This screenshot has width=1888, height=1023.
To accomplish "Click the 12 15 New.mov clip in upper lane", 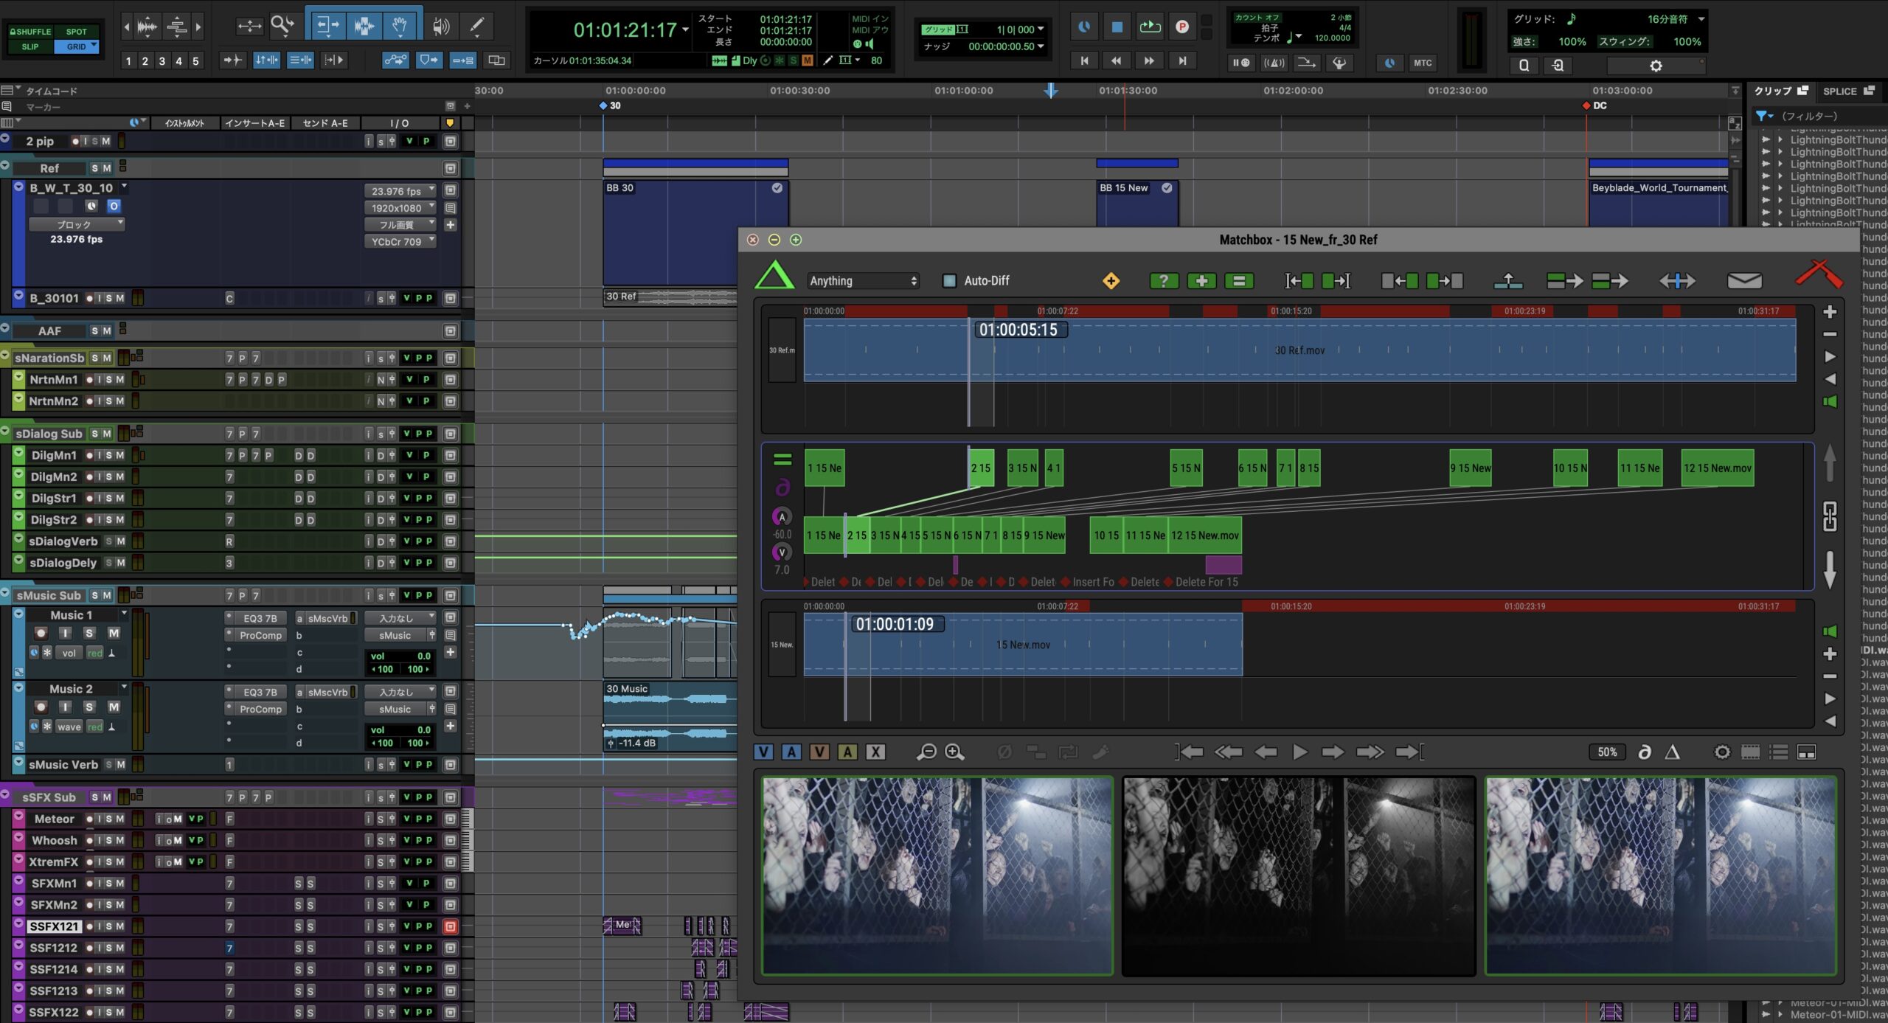I will coord(1718,468).
